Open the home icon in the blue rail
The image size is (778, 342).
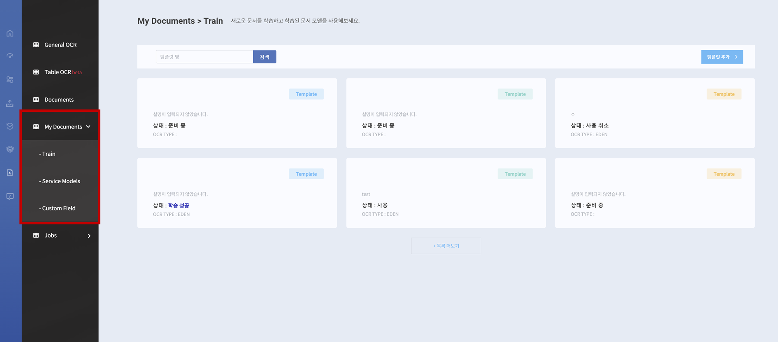(10, 33)
